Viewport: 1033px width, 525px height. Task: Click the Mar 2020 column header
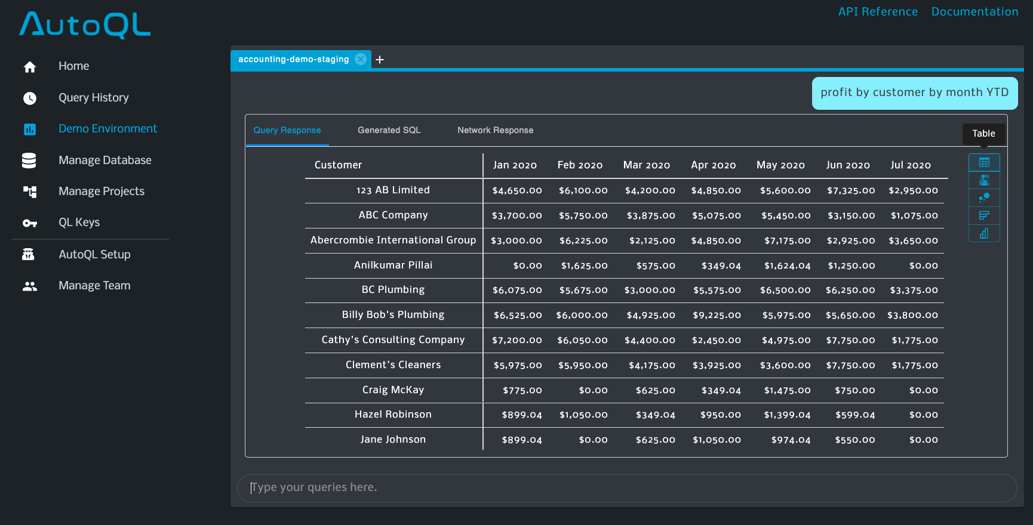click(x=647, y=165)
